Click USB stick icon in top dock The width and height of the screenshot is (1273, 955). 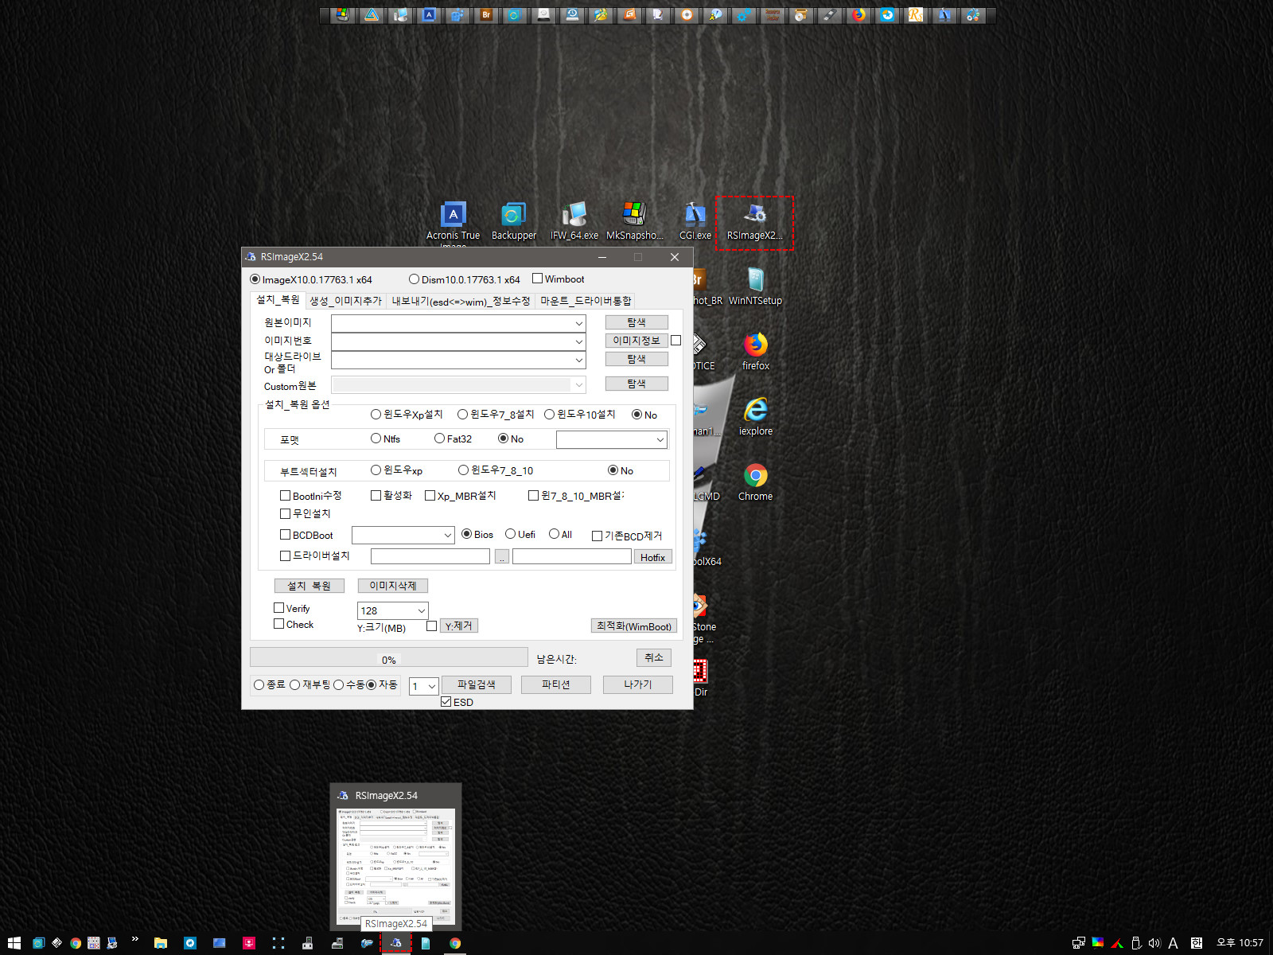coord(830,15)
